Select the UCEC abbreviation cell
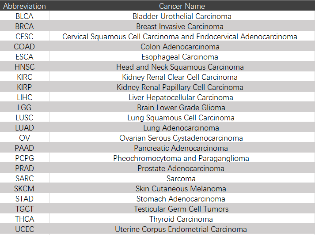315x235 pixels. (x=24, y=229)
